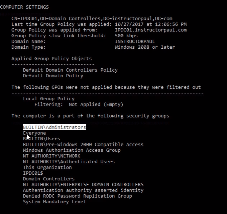Click Denied RODC Password Replication Group line
227x214 pixels.
77,196
